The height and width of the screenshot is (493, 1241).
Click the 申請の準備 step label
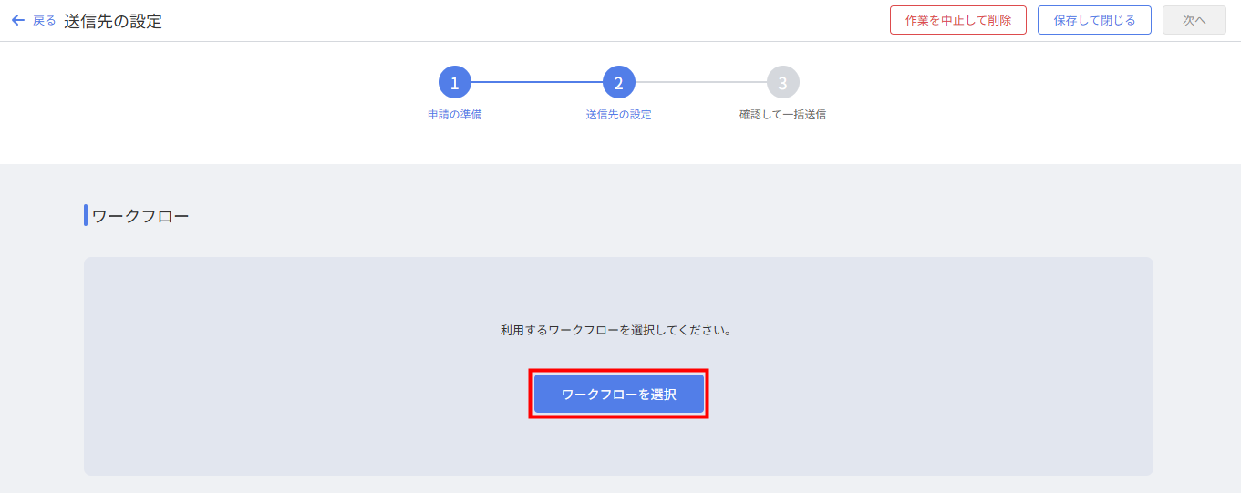(x=454, y=115)
